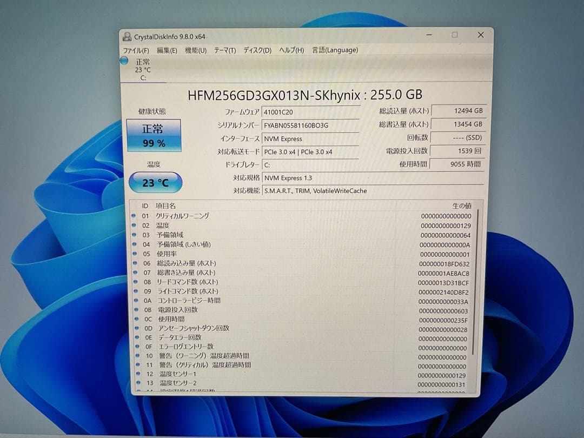Click the ID column header
This screenshot has height=438, width=584.
click(145, 206)
